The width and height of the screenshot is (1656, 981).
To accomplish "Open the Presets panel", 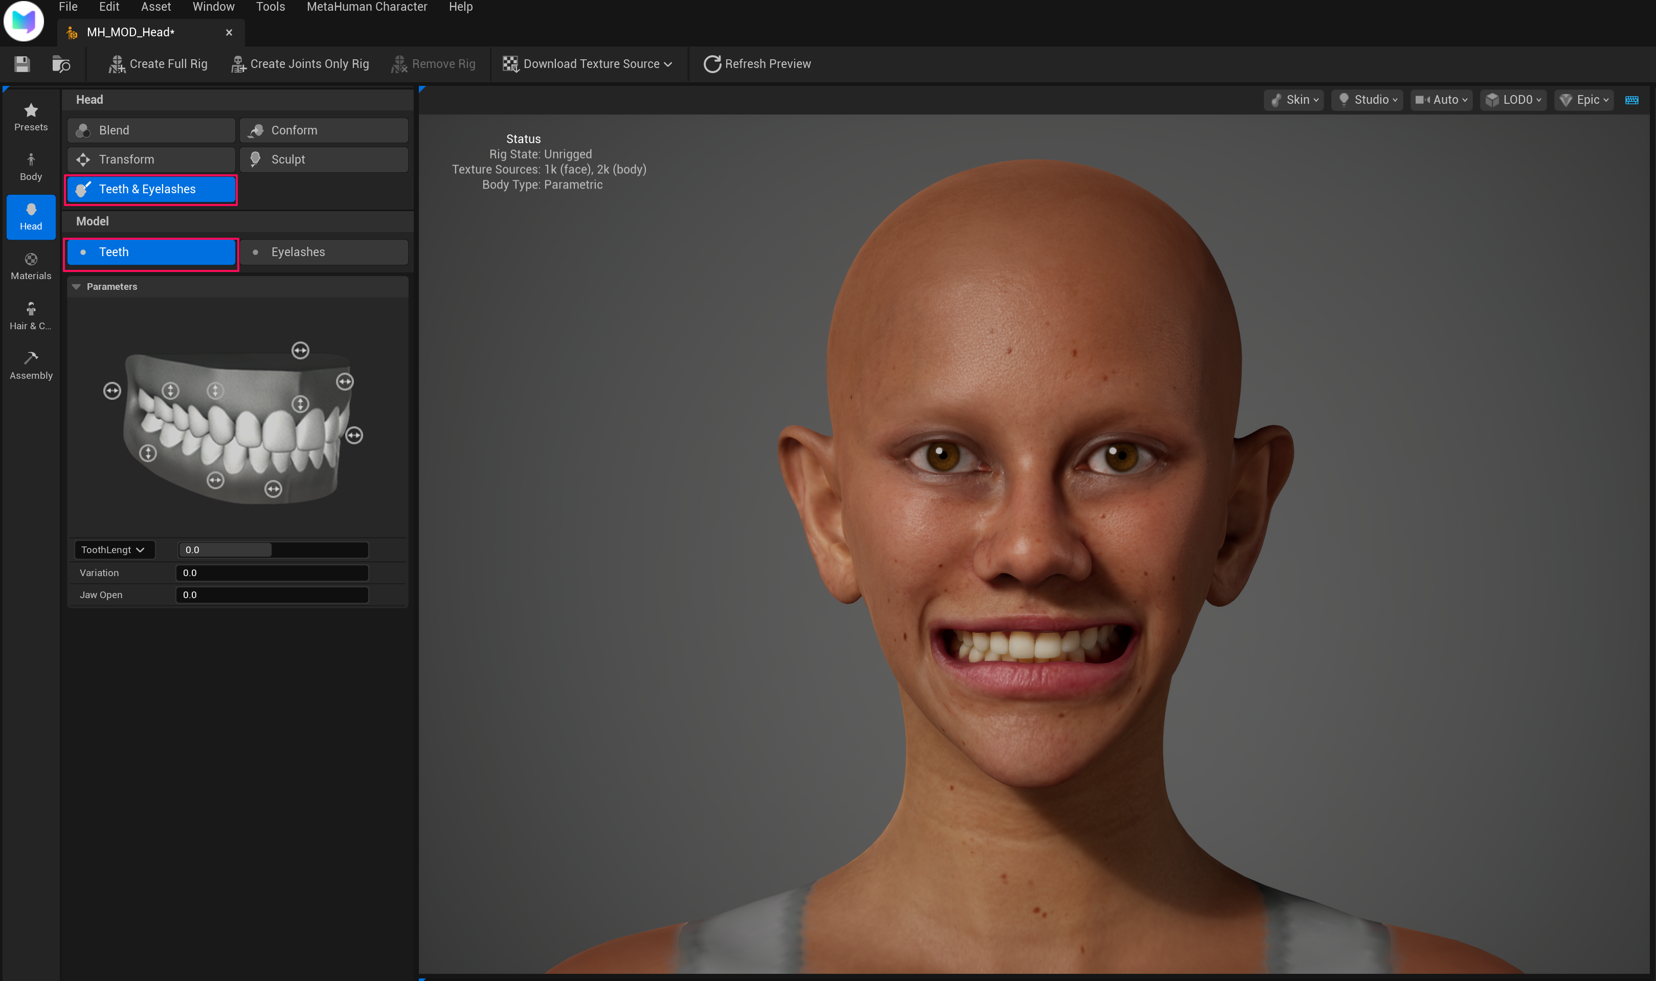I will click(x=30, y=117).
